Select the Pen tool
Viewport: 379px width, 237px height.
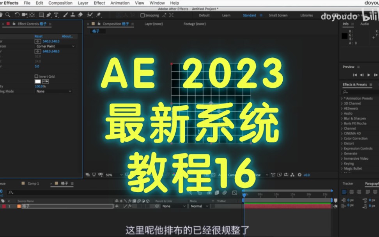[49, 14]
